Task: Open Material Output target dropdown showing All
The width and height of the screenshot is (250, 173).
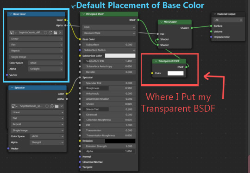Action: [x=228, y=20]
